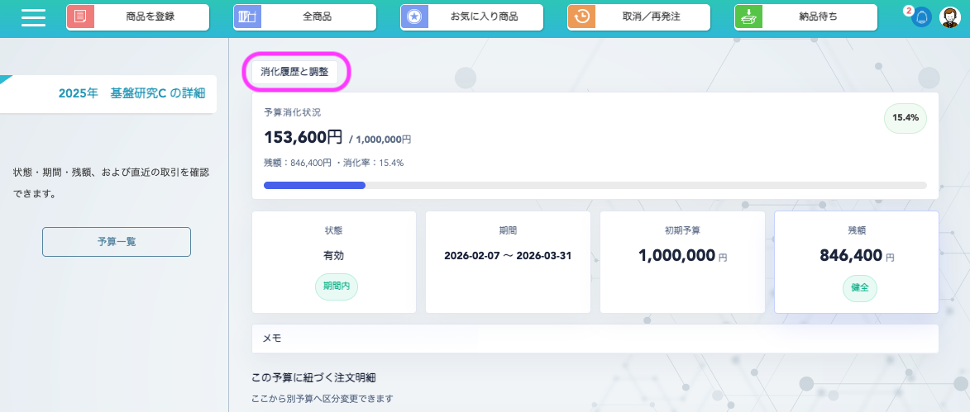This screenshot has width=970, height=412.
Task: Click the メモ field
Action: [x=595, y=339]
